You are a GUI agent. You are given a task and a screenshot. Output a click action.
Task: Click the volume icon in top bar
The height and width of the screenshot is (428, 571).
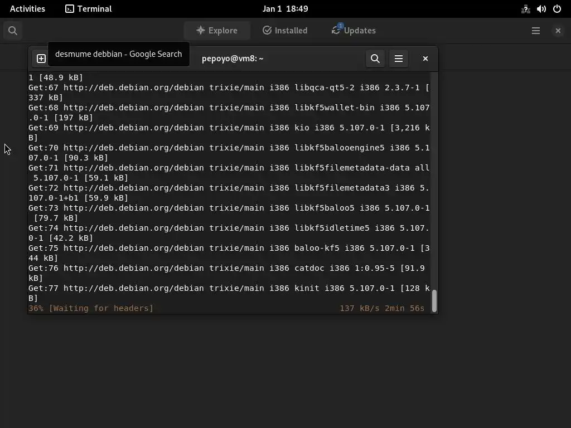(541, 9)
